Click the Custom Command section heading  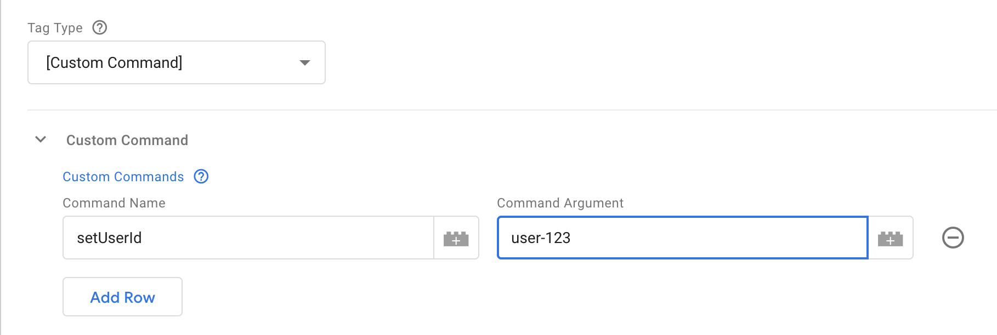[x=127, y=140]
